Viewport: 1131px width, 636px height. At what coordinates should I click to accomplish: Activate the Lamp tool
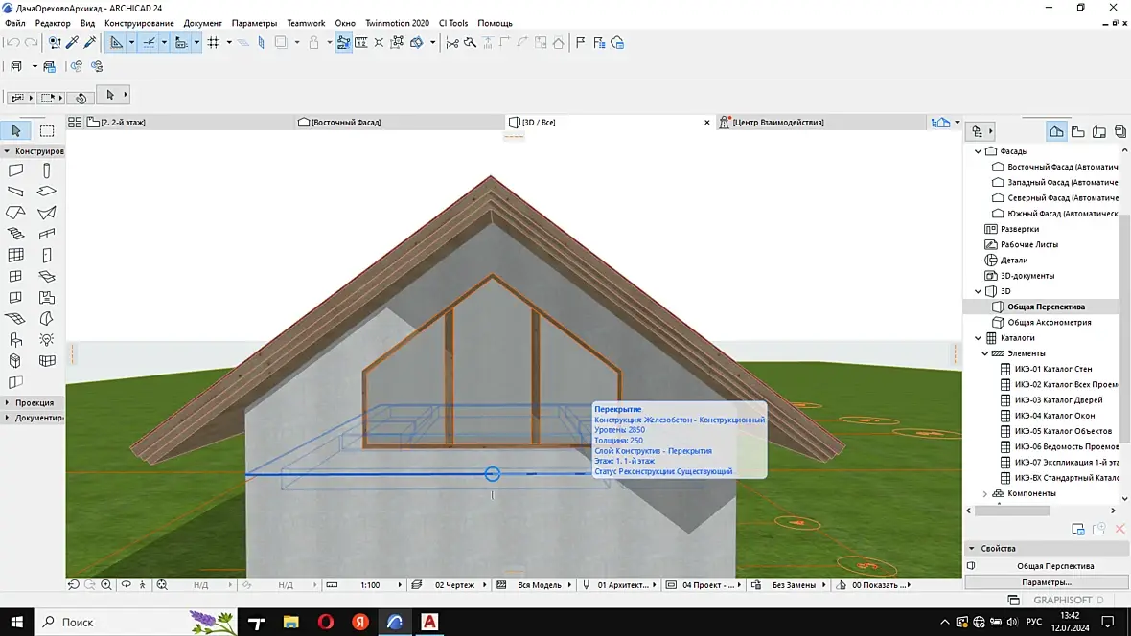[47, 340]
